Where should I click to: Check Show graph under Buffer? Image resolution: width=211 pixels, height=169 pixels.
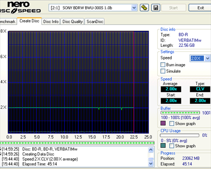(171, 123)
